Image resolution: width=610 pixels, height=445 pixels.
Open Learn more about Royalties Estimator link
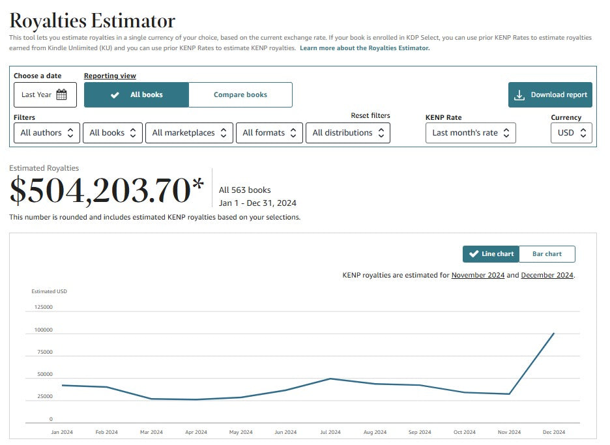pyautogui.click(x=364, y=48)
